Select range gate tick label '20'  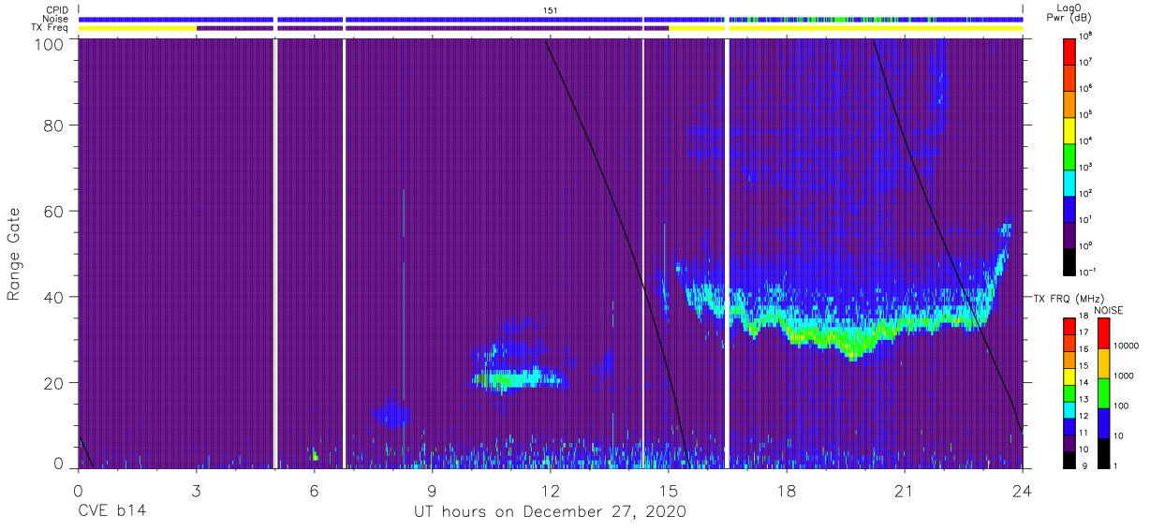(53, 382)
